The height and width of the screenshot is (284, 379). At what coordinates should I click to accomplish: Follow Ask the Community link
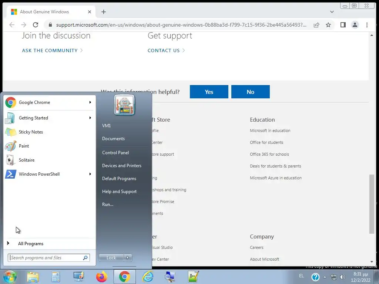52,50
